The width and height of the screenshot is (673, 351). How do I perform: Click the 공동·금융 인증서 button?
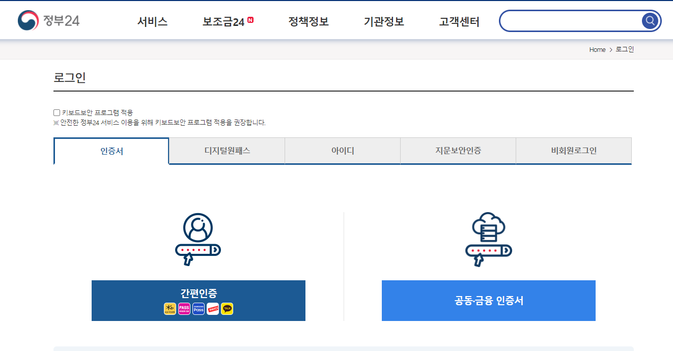489,301
